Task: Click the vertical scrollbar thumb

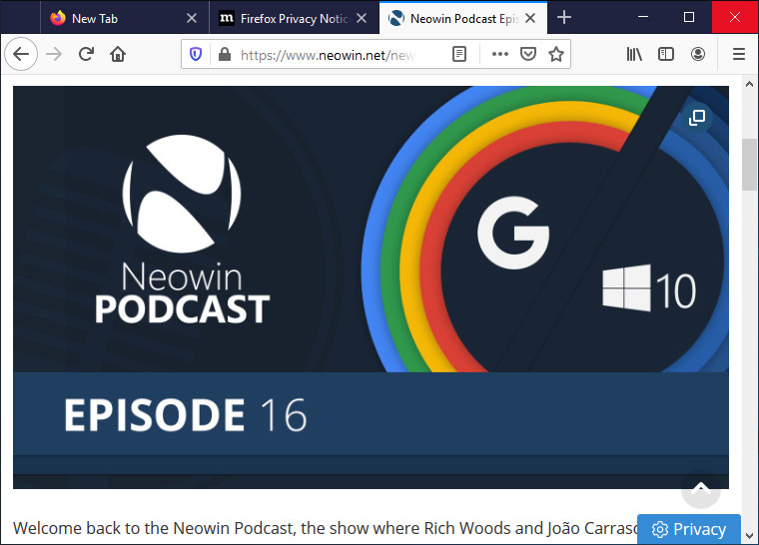Action: (x=749, y=165)
